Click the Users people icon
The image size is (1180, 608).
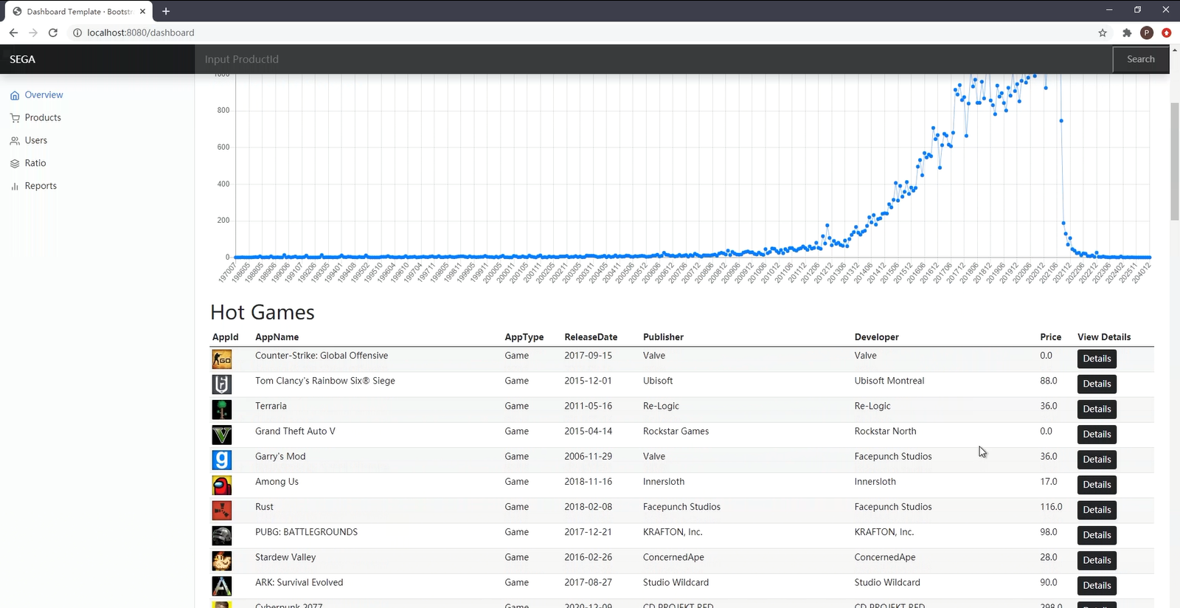click(x=15, y=141)
